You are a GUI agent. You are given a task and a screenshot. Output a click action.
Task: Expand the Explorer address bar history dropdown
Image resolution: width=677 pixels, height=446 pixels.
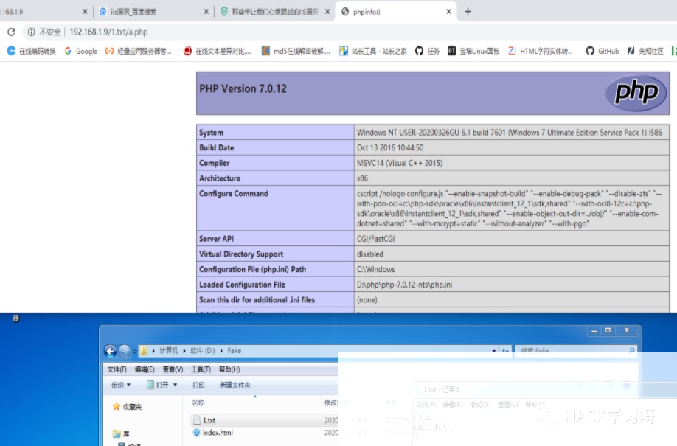click(x=494, y=351)
